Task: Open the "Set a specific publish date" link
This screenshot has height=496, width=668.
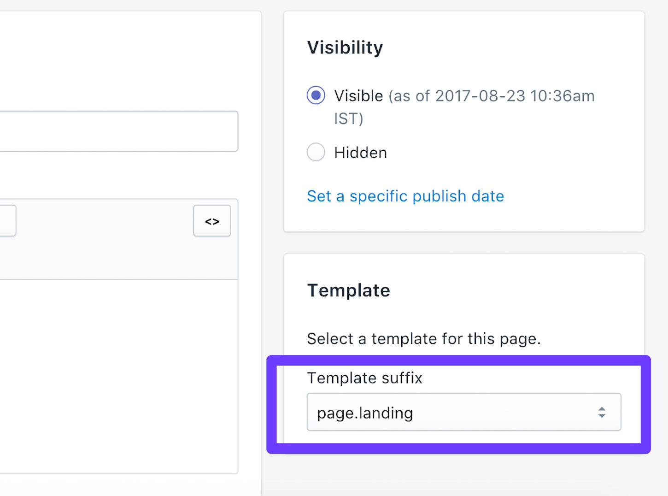Action: click(x=405, y=196)
